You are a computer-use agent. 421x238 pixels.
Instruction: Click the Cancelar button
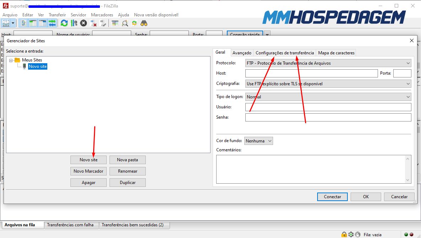point(399,197)
